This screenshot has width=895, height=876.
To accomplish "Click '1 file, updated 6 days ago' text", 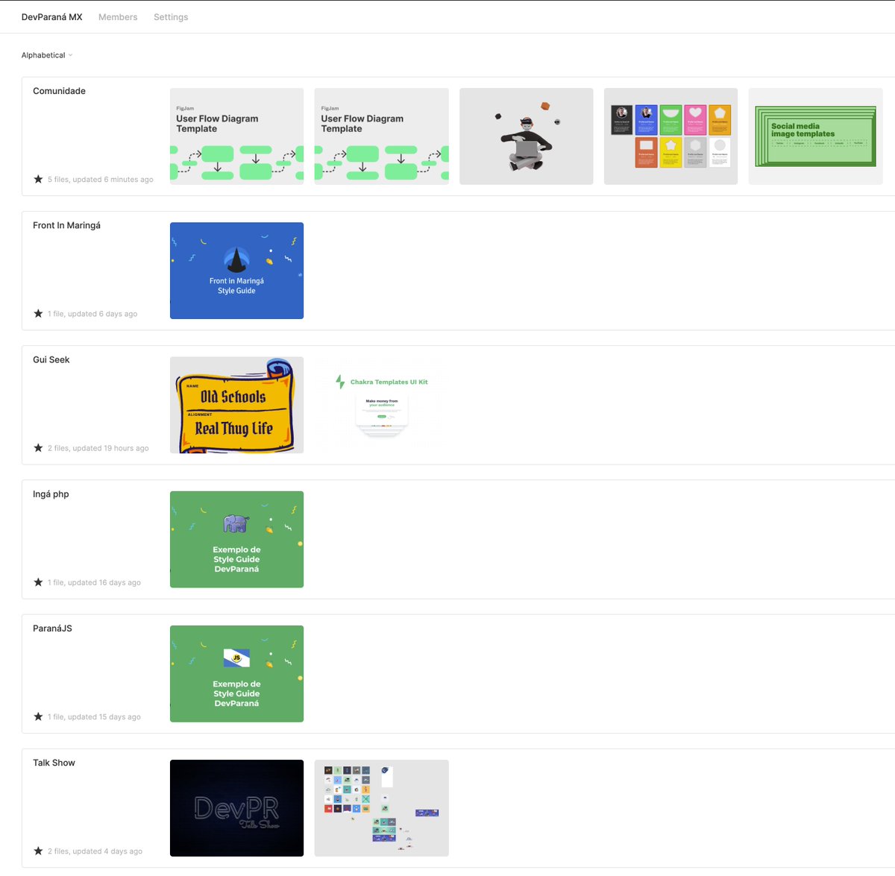I will [92, 314].
